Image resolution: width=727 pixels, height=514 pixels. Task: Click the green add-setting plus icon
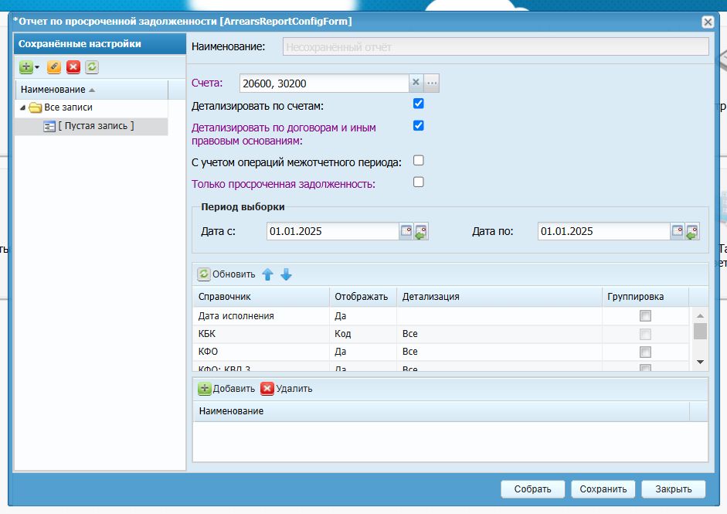click(26, 67)
